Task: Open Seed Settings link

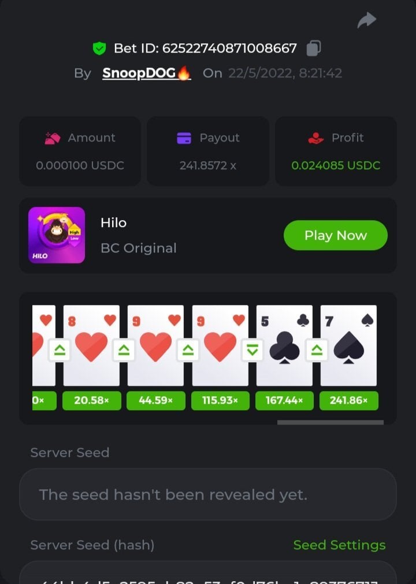Action: [339, 545]
